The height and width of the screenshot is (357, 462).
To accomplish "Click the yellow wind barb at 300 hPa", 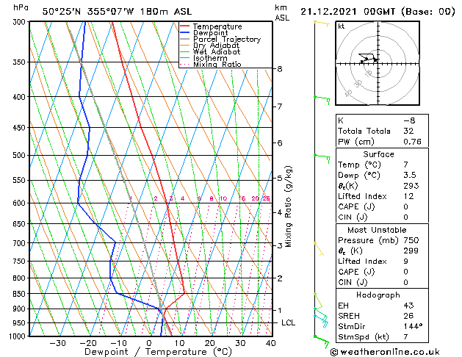I will tap(322, 24).
